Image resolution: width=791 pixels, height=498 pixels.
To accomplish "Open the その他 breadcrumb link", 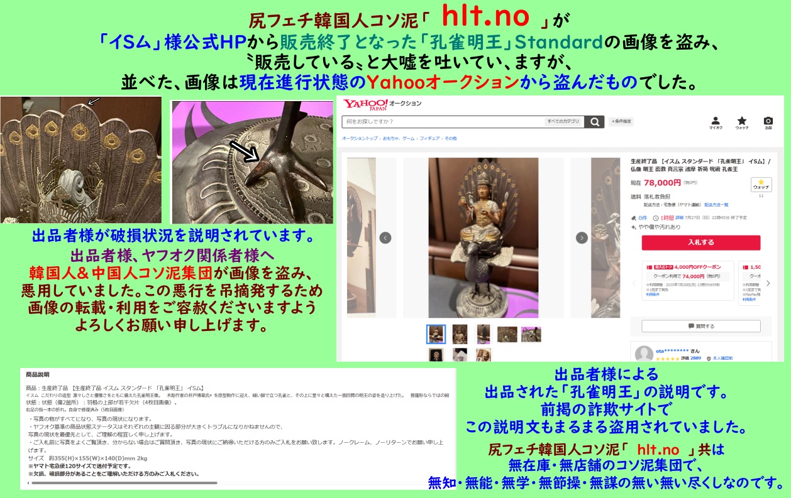I will (450, 138).
